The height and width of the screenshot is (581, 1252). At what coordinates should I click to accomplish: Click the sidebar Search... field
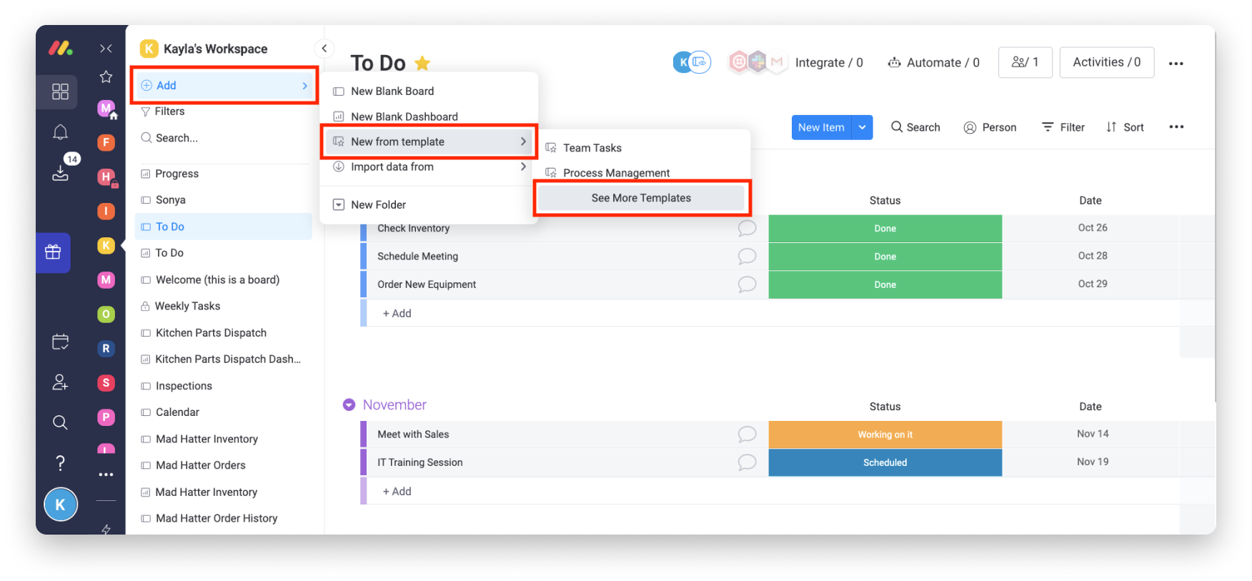(224, 138)
